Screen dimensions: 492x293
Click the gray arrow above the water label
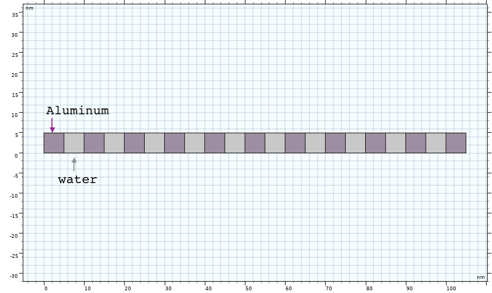click(74, 164)
